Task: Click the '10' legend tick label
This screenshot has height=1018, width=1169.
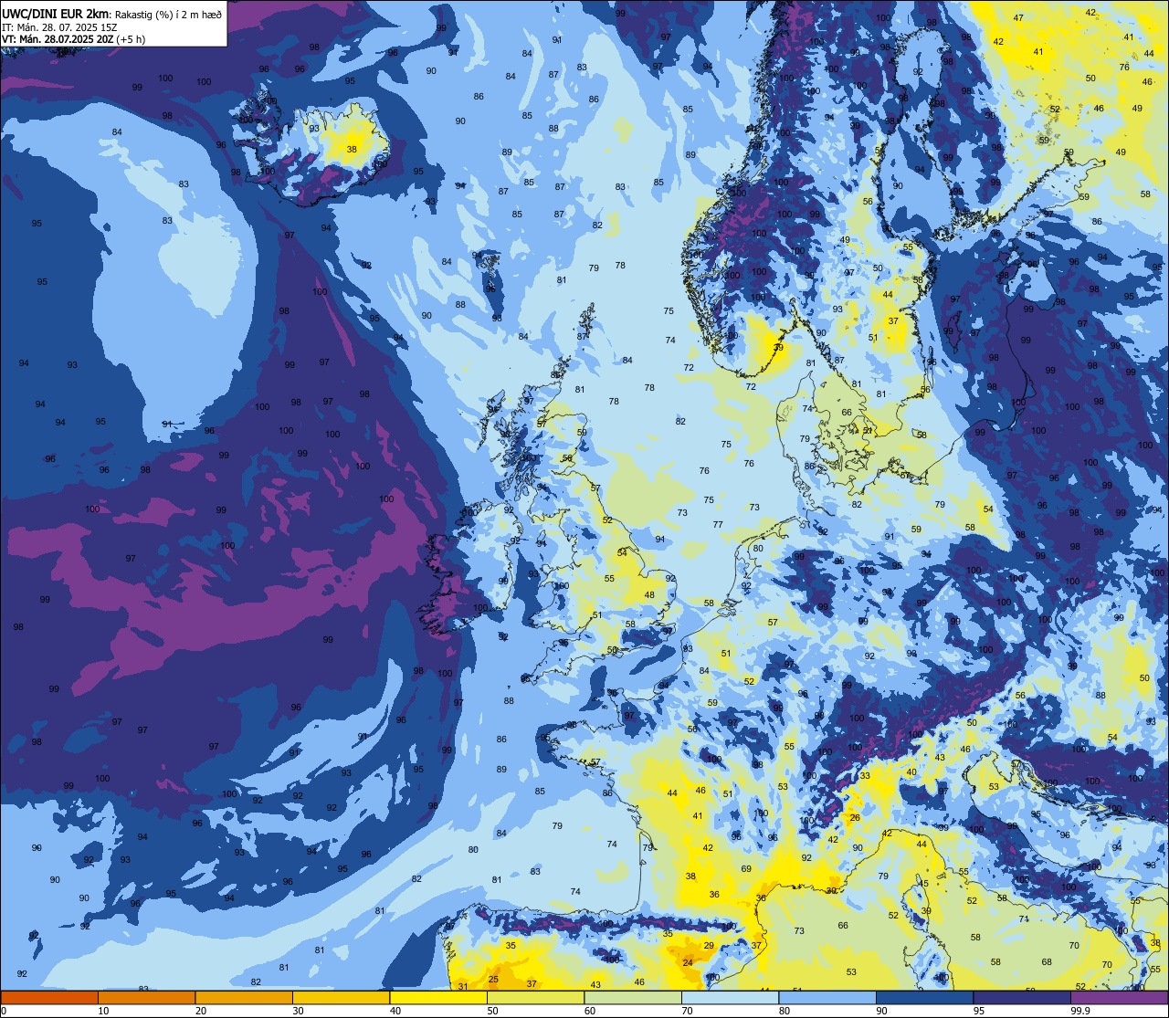Action: (103, 1011)
